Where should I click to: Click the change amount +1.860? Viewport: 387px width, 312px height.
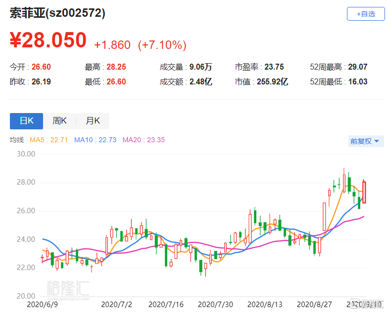pos(112,45)
